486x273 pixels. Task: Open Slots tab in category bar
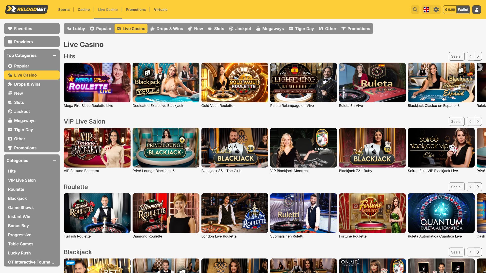click(216, 29)
